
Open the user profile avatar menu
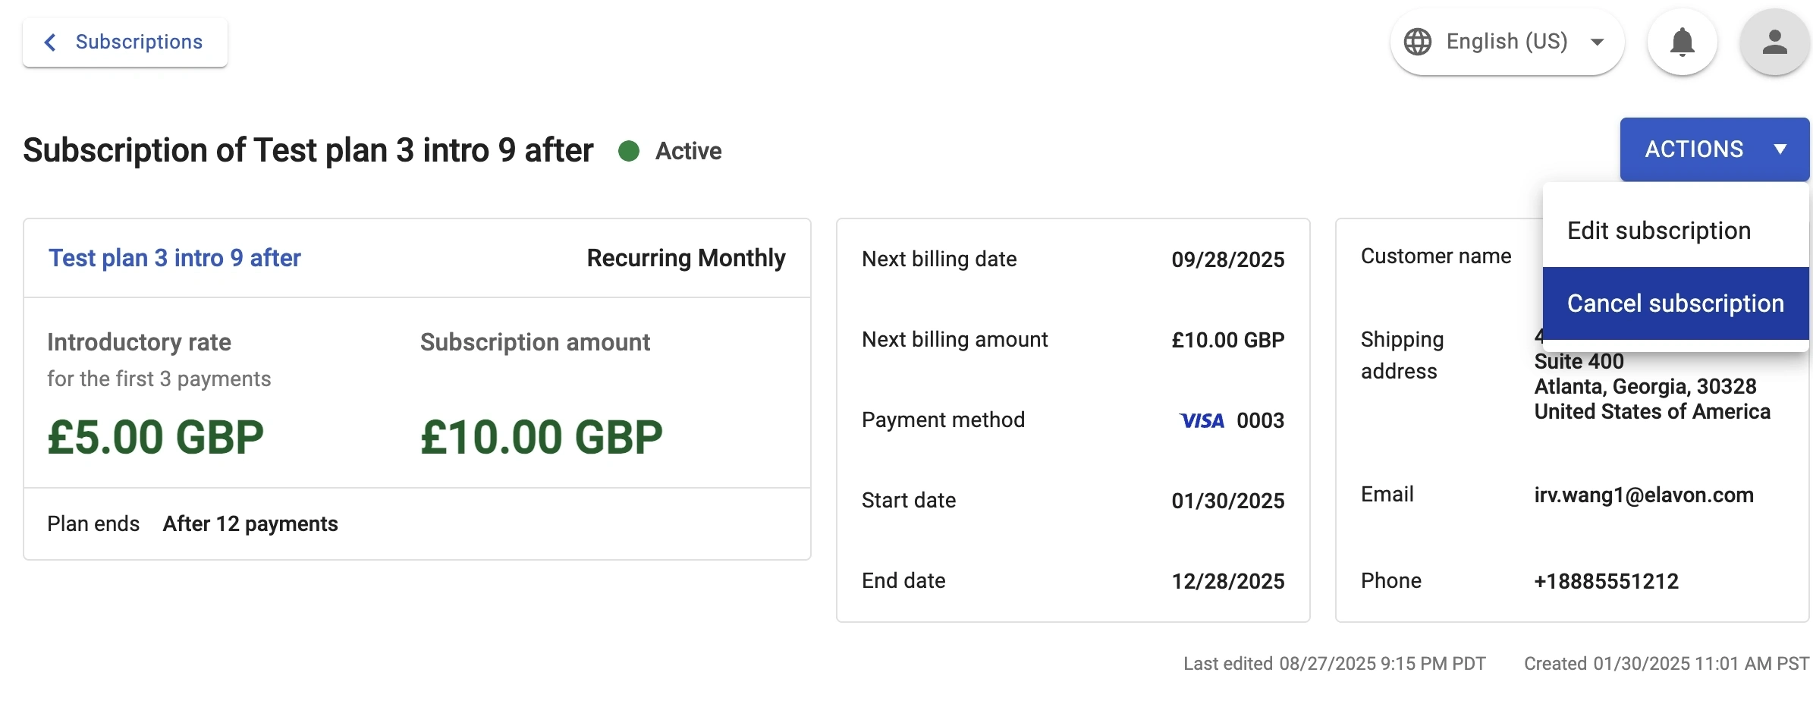click(1774, 42)
